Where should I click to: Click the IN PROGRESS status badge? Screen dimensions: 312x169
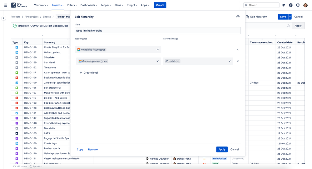[219, 159]
